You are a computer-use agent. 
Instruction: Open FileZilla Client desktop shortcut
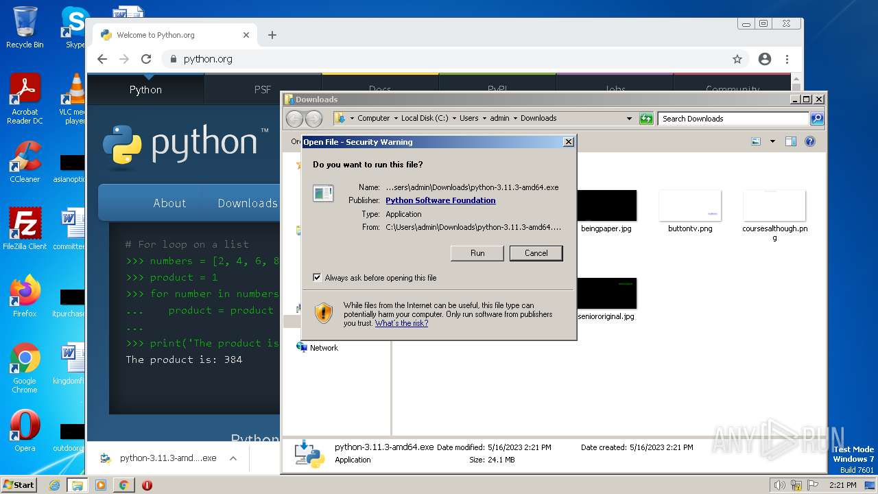tap(25, 228)
